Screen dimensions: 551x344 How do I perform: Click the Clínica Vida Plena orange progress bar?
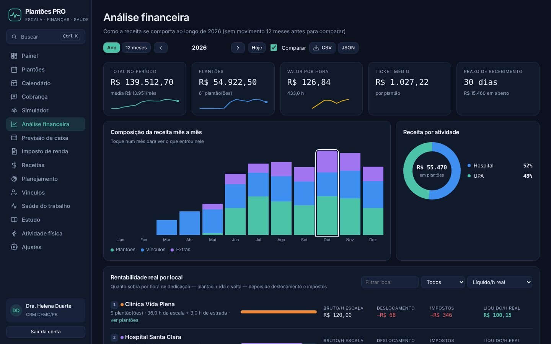(279, 312)
